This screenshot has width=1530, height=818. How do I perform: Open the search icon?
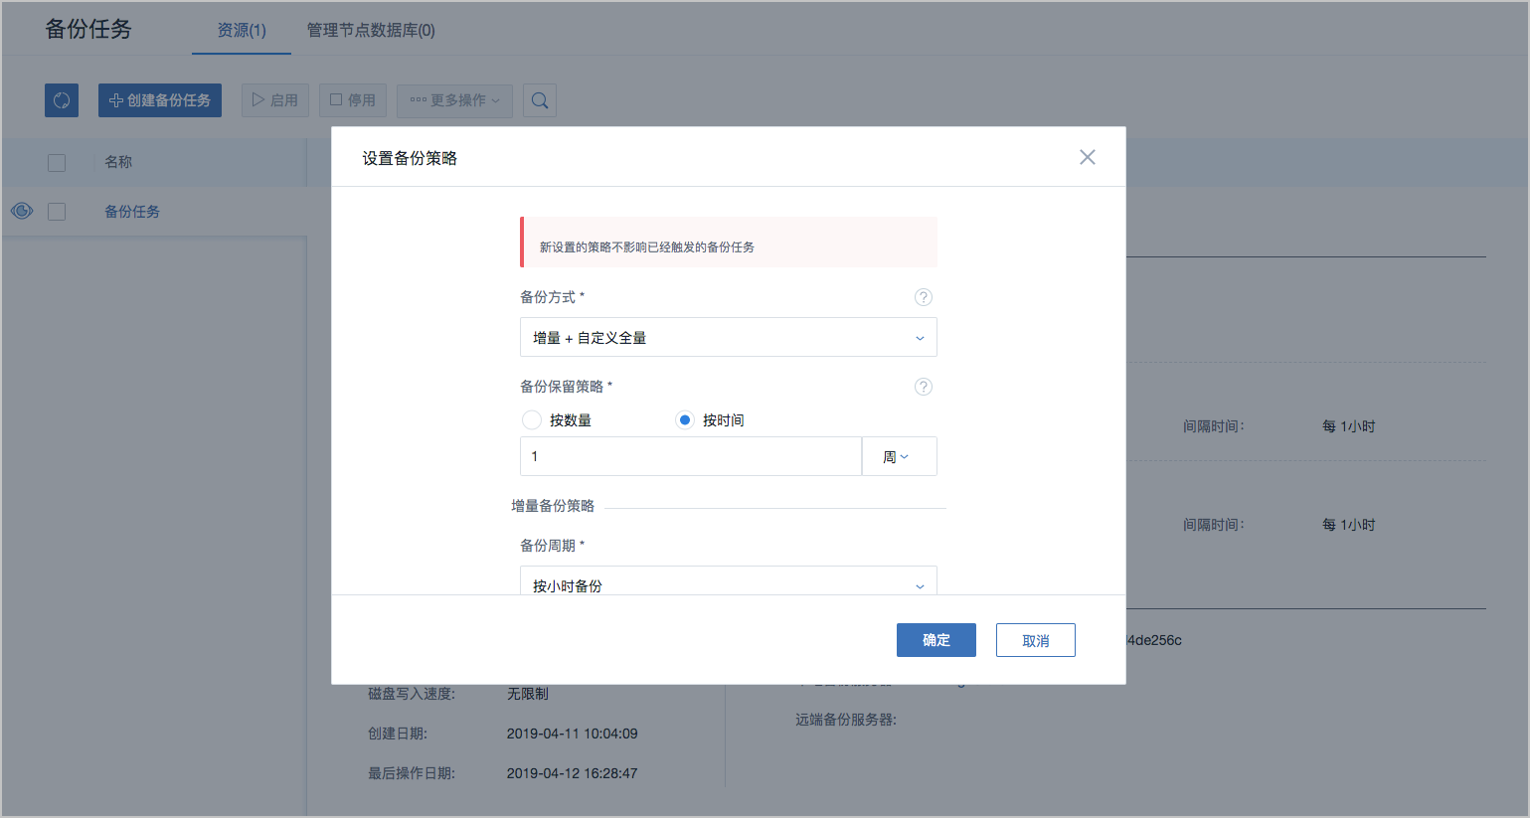click(x=539, y=100)
